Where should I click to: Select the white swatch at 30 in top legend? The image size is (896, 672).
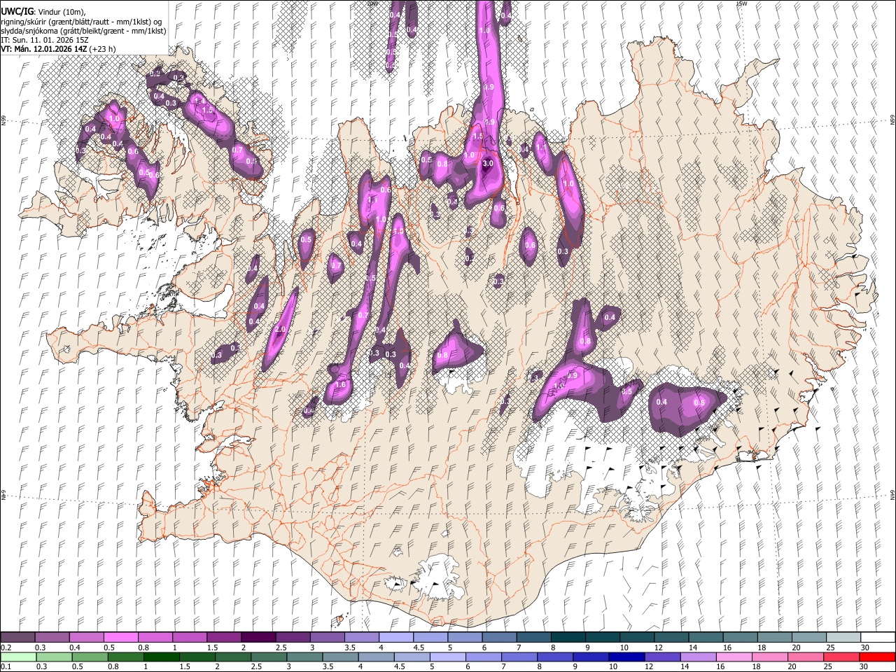[x=877, y=638]
